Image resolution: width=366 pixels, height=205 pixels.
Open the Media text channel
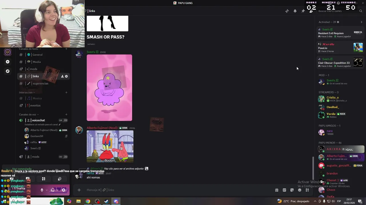pos(43,62)
